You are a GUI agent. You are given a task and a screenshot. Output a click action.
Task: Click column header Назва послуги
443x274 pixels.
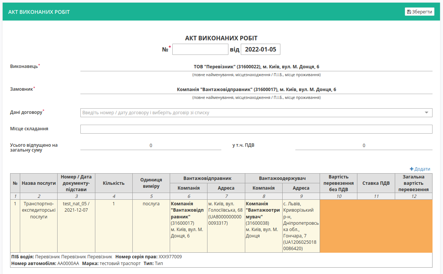[39, 183]
